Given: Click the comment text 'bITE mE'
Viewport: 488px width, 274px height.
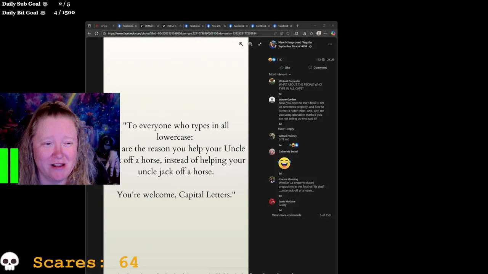Looking at the screenshot, I should pyautogui.click(x=284, y=140).
